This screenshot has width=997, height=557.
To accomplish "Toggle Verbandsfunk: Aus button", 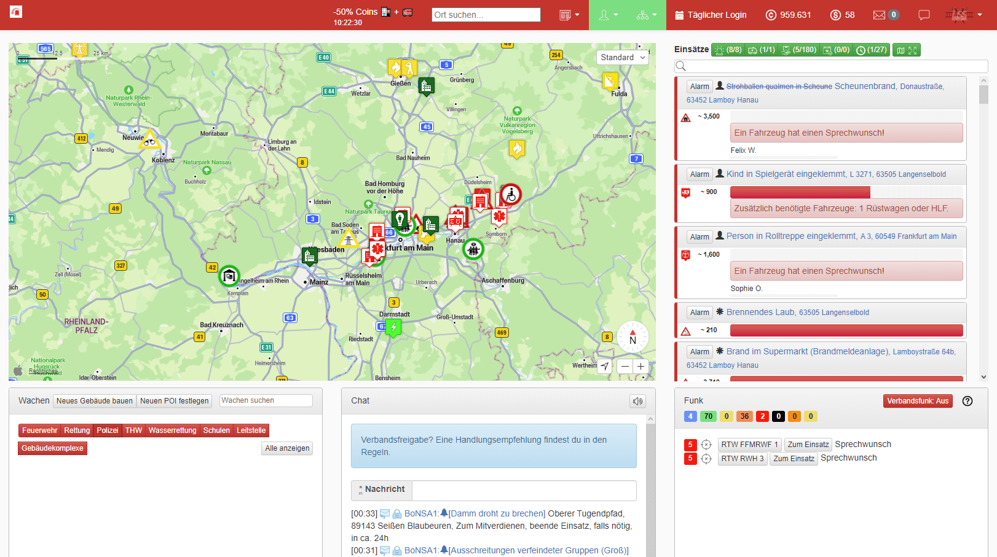I will (917, 401).
